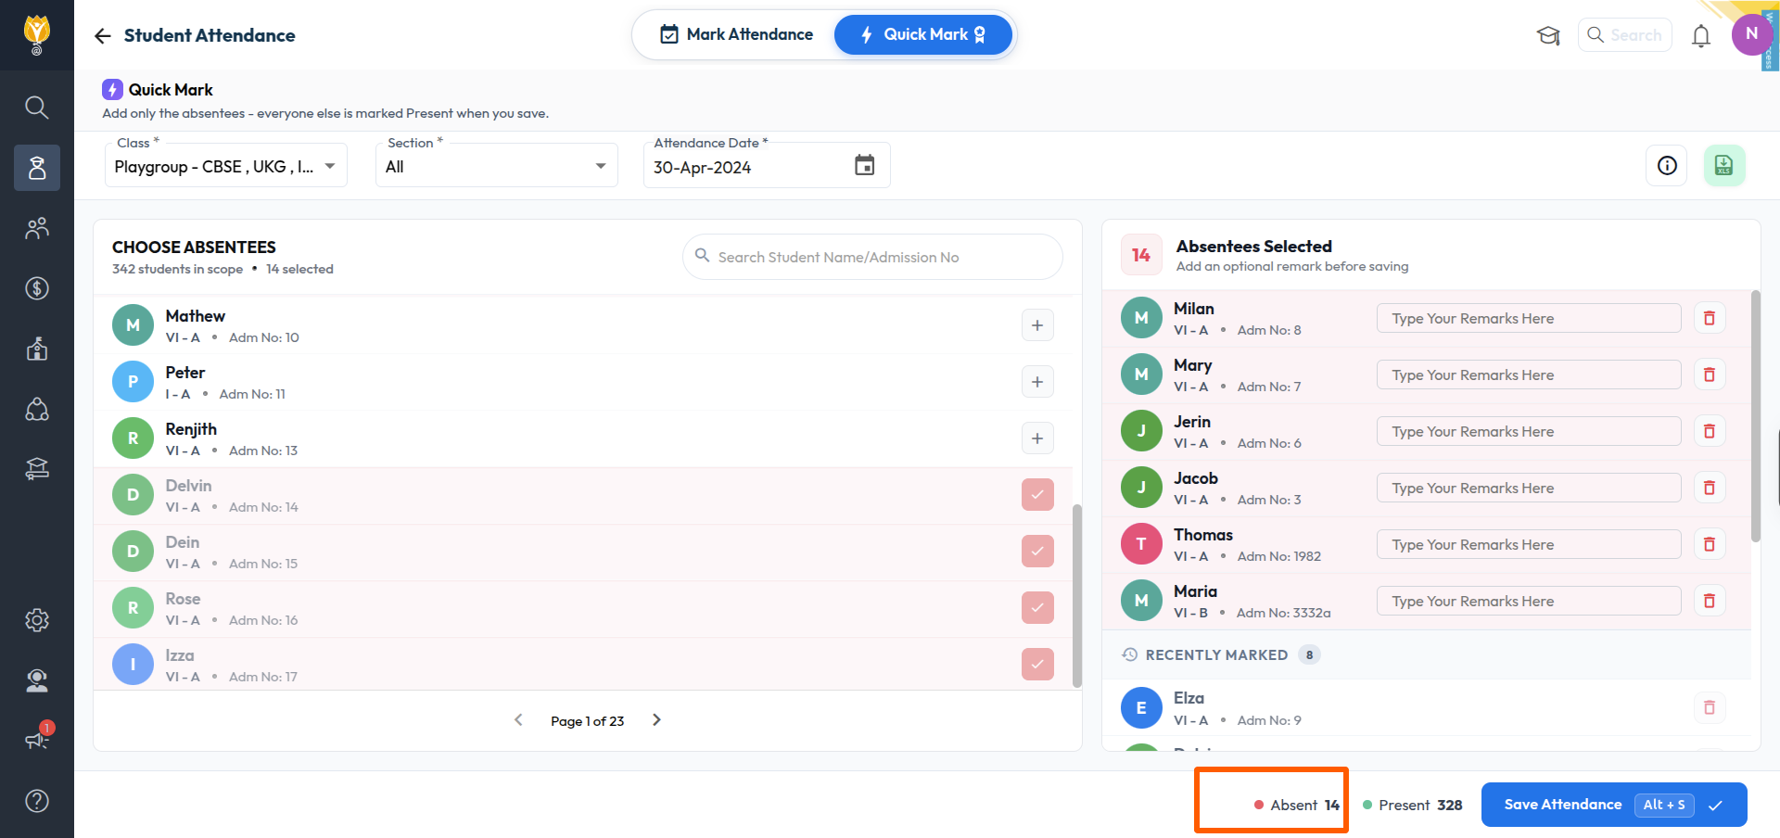Screen dimensions: 1780x838
Task: Uncheck Delvin from absentees
Action: (x=1037, y=495)
